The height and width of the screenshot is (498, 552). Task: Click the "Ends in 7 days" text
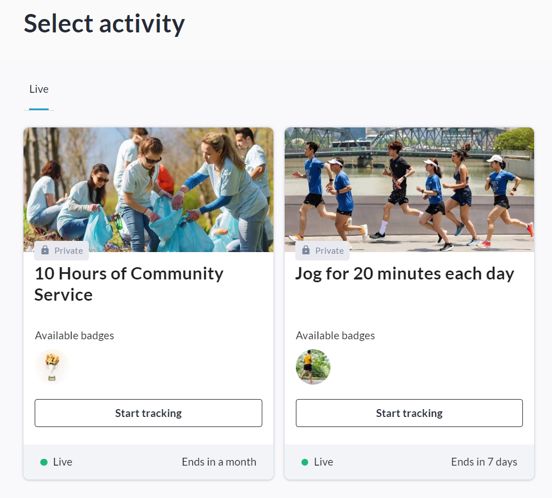pos(484,462)
